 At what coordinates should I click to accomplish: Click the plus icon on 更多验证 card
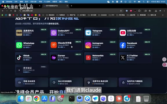19,70
